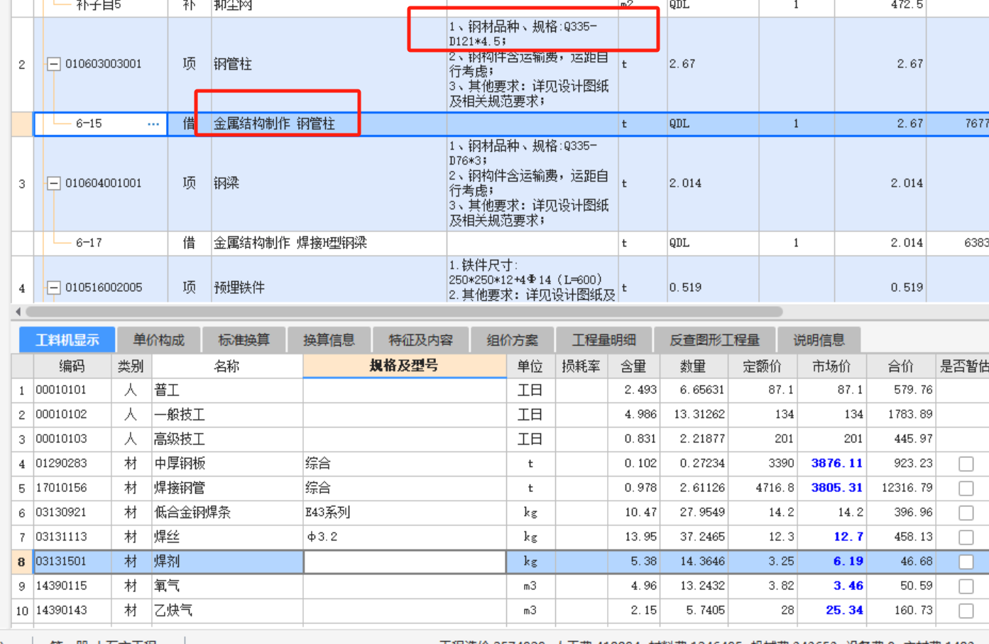The image size is (989, 644).
Task: Select the 钢梁 item name cell
Action: click(x=329, y=183)
